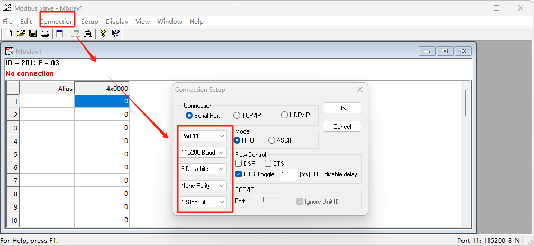
Task: Uncheck the RTS Toggle checkbox
Action: point(239,174)
